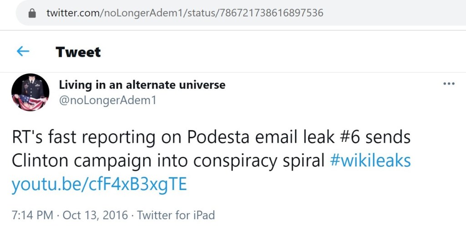Open the "Living in an alternate universe" profile name

[x=142, y=85]
